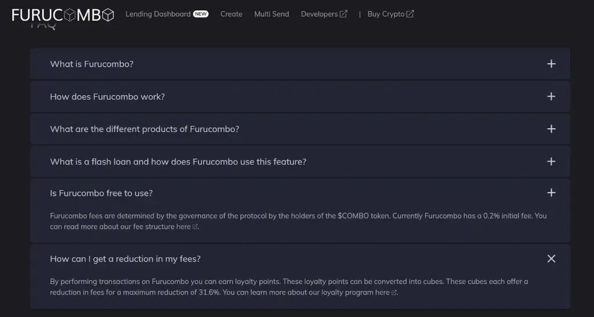Screen dimensions: 594x317
Task: Click the plus icon for 'Is Furucombo free to use?'
Action: (x=551, y=193)
